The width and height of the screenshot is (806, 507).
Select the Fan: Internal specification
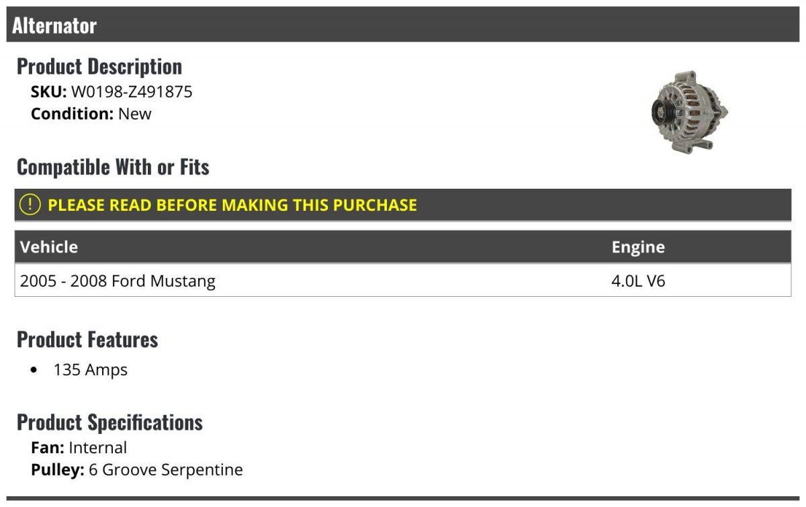pos(79,447)
